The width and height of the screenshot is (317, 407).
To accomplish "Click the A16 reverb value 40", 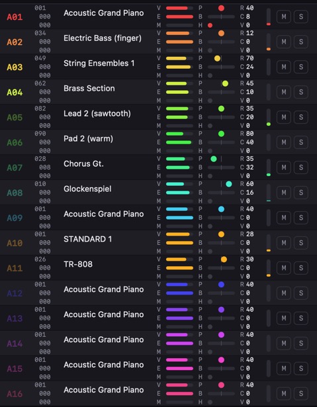I will point(249,385).
